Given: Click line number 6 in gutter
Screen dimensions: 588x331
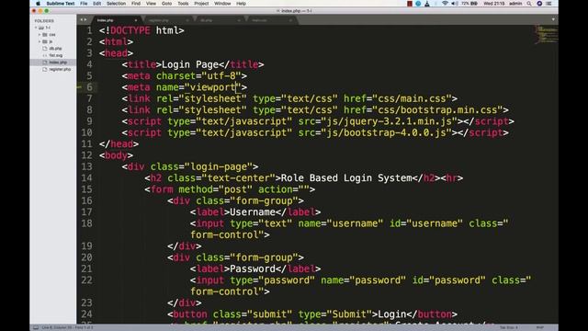Looking at the screenshot, I should click(90, 87).
